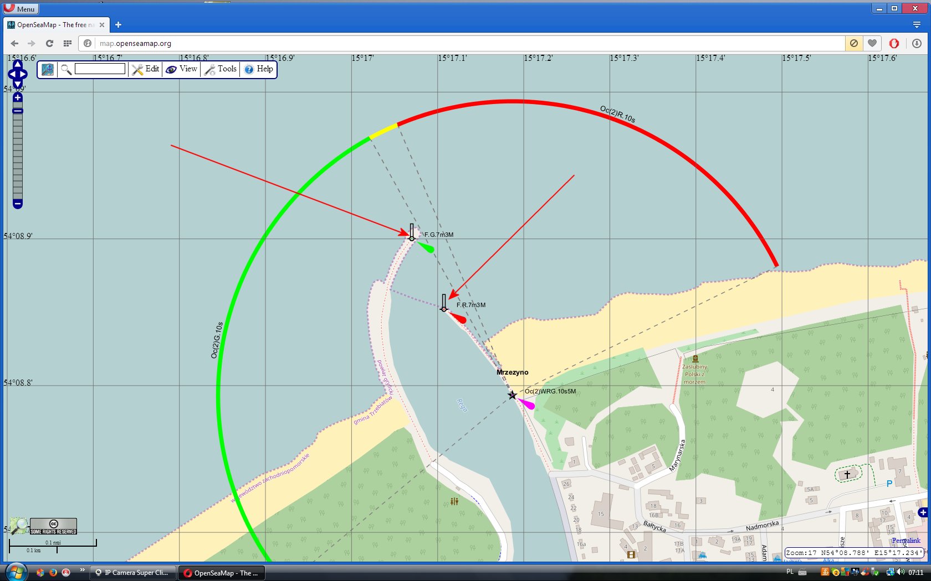Open the View dropdown menu
This screenshot has height=581, width=931.
click(x=182, y=69)
